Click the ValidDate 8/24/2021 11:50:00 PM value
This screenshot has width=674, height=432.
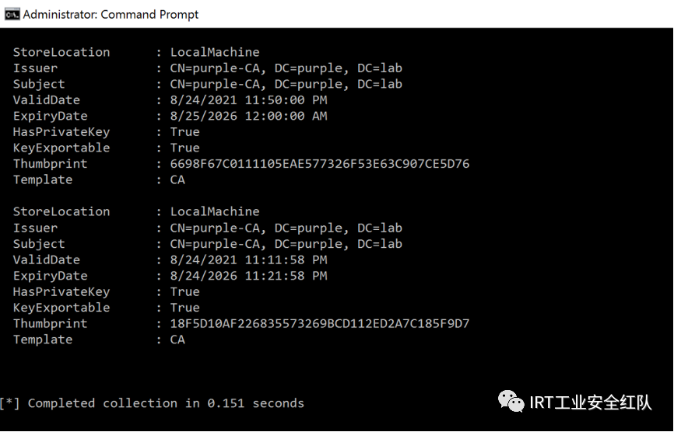pyautogui.click(x=248, y=100)
